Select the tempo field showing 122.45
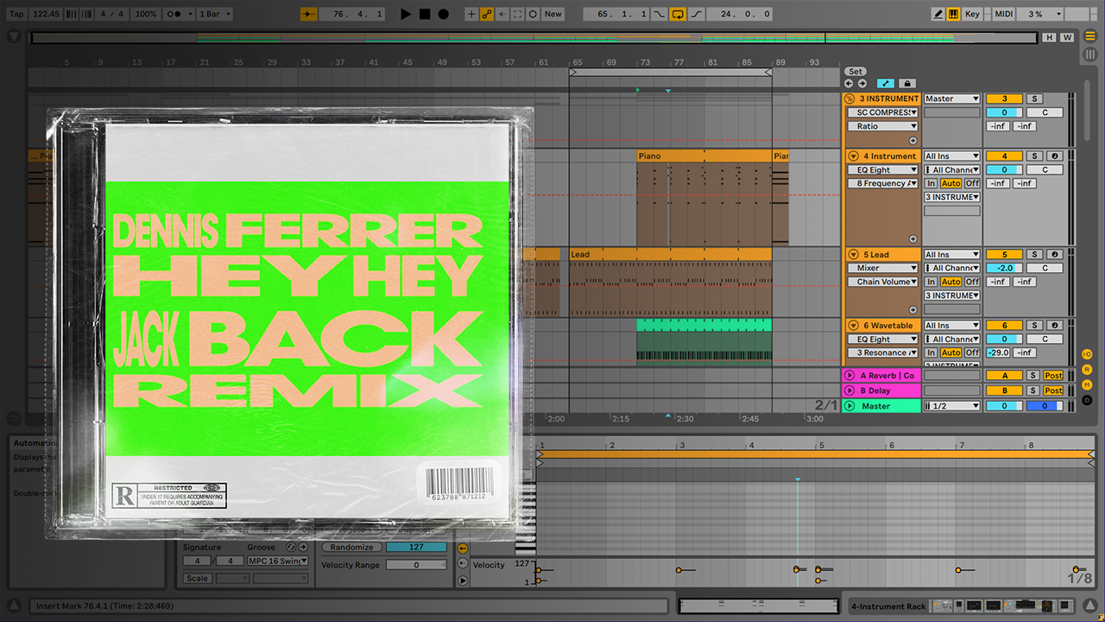The image size is (1105, 622). point(46,14)
